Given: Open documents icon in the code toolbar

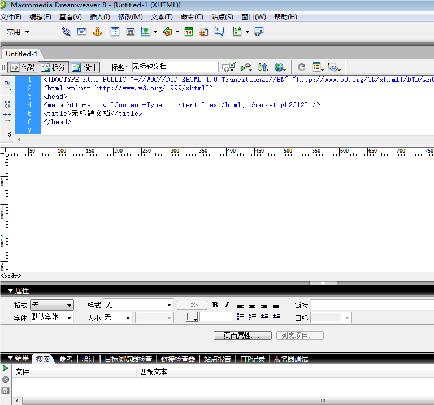Looking at the screenshot, I should (x=7, y=85).
